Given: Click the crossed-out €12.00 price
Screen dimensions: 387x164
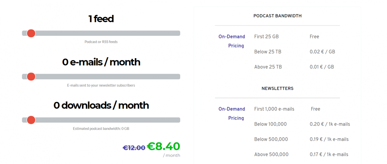Looking at the screenshot, I should pyautogui.click(x=134, y=148).
